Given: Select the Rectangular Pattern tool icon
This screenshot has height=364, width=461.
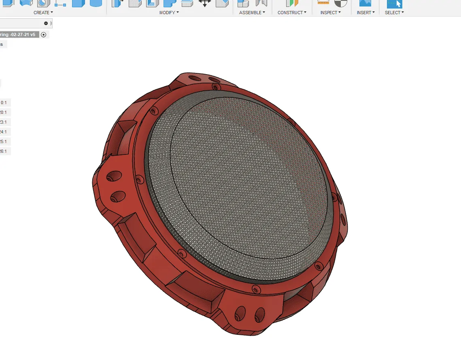Looking at the screenshot, I should (x=60, y=4).
